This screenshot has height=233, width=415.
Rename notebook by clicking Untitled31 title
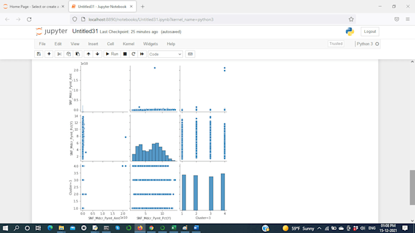pyautogui.click(x=85, y=31)
